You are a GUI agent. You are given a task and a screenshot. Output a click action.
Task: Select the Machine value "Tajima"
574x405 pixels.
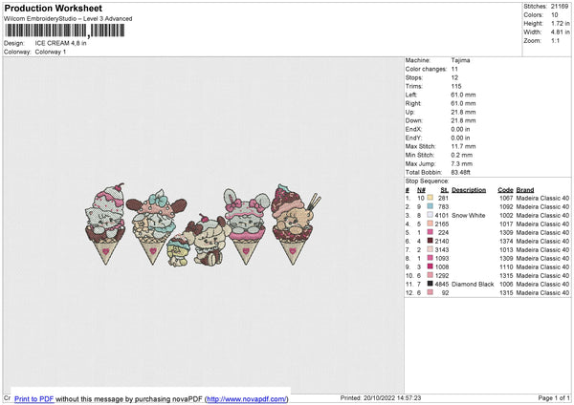pos(460,60)
